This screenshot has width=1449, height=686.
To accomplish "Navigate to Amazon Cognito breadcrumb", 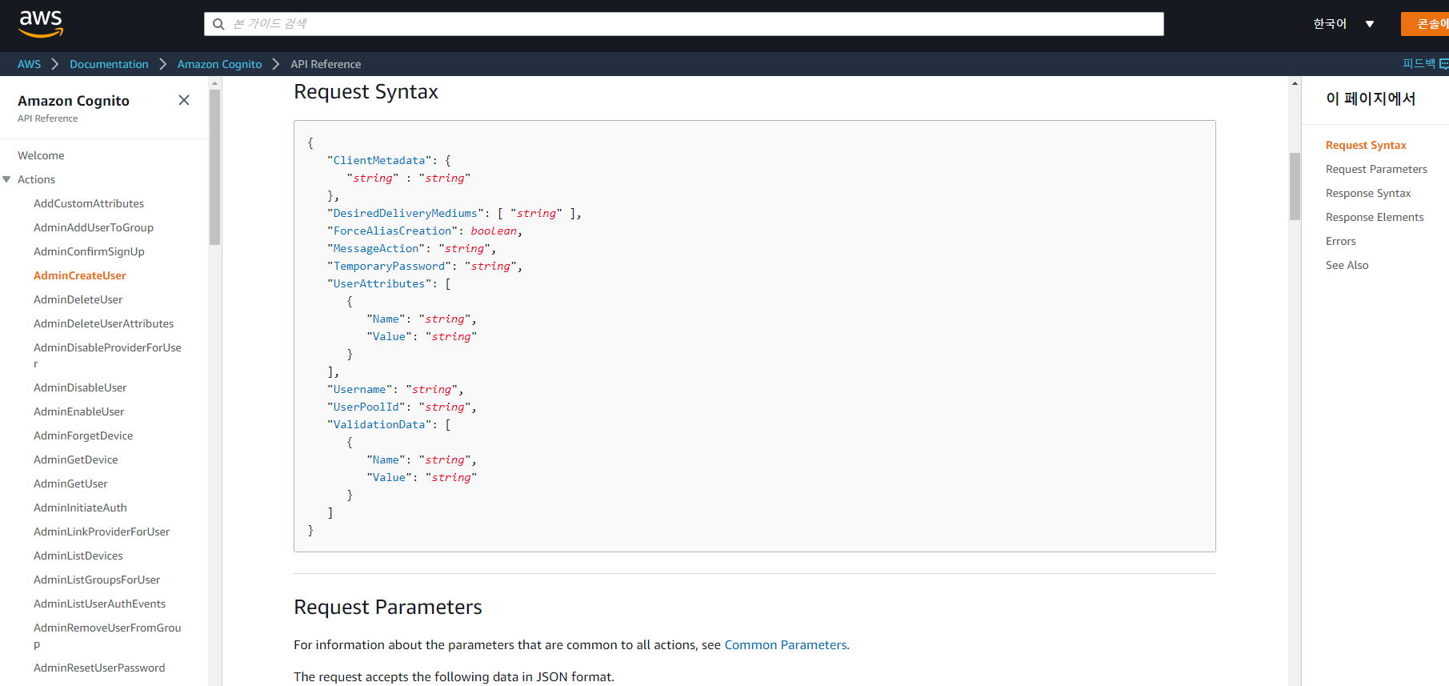I will [x=219, y=64].
